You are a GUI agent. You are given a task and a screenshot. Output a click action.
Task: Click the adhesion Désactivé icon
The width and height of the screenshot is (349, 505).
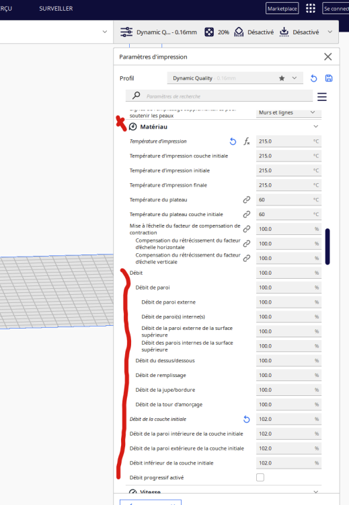(x=284, y=32)
